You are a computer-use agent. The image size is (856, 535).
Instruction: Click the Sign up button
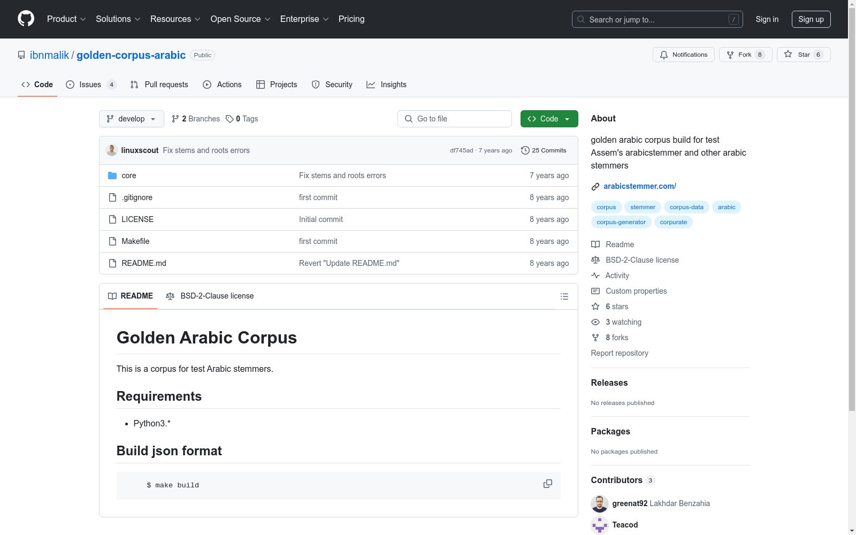(x=811, y=19)
